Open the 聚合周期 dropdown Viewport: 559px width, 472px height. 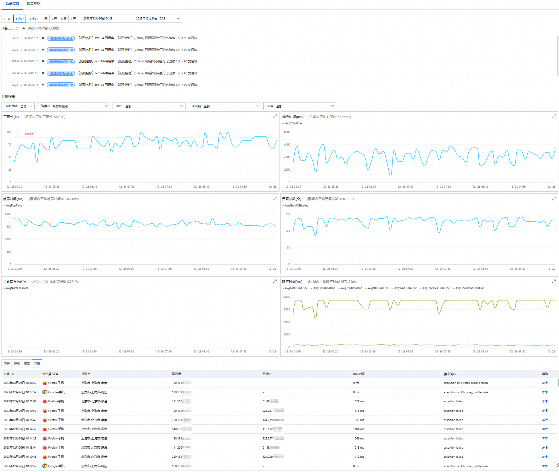tap(18, 106)
